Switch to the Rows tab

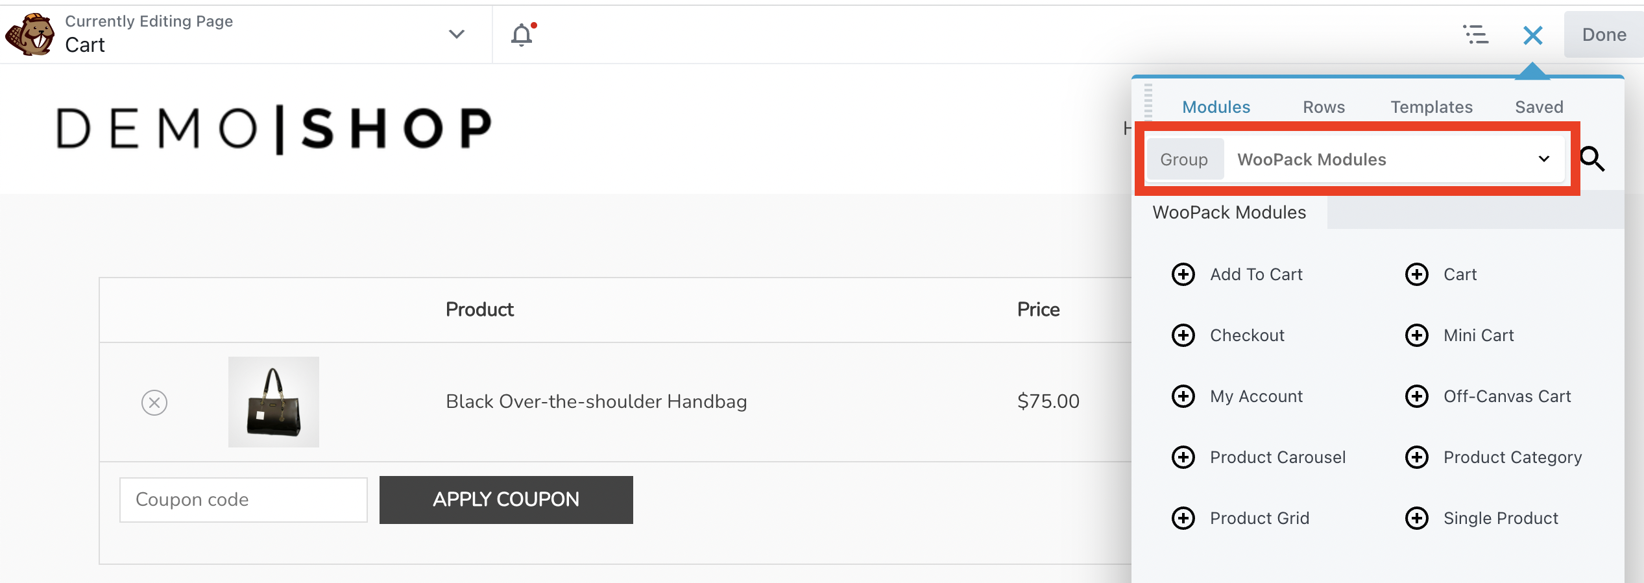(1324, 106)
